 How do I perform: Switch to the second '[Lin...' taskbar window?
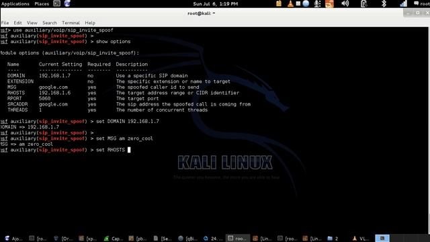click(312, 239)
